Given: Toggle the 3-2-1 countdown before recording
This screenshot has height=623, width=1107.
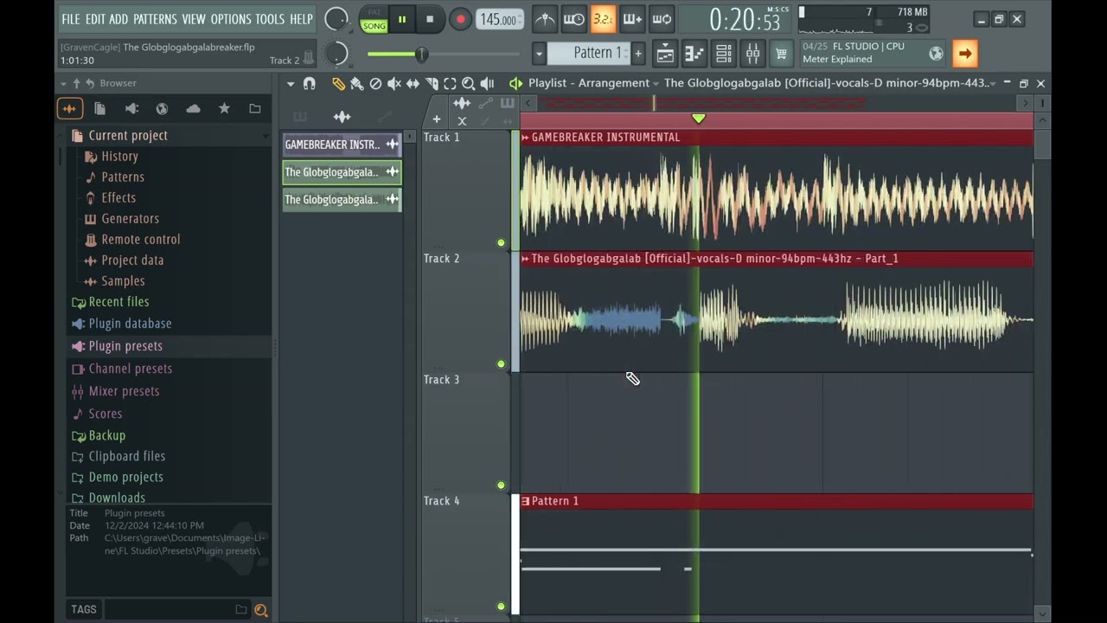Looking at the screenshot, I should point(603,19).
